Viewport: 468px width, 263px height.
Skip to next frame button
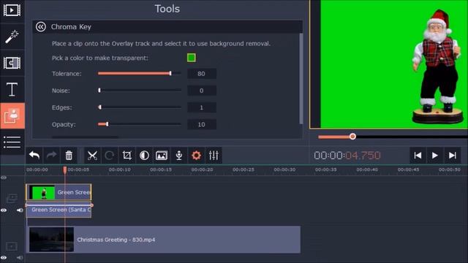coord(453,156)
